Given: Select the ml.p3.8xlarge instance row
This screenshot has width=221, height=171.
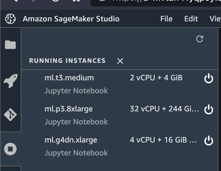Looking at the screenshot, I should click(68, 109).
